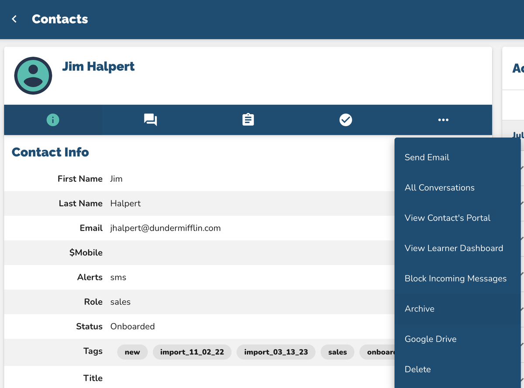The height and width of the screenshot is (388, 524).
Task: Click the 'sales' tag chip
Action: point(338,352)
